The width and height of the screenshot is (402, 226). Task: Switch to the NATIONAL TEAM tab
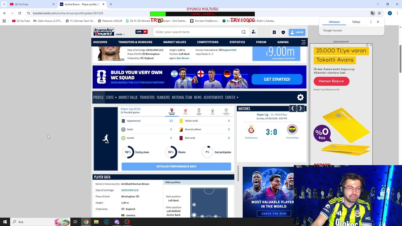pos(182,97)
